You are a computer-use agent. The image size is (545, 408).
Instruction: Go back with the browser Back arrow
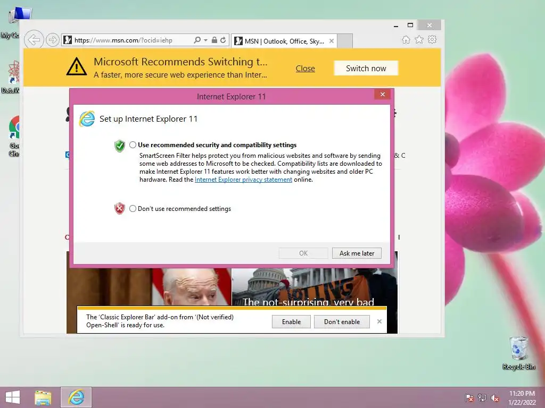point(34,40)
